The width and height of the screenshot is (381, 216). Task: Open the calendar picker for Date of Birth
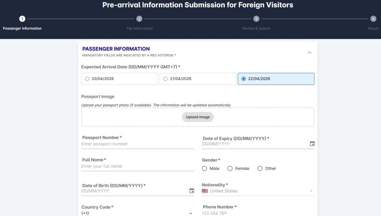point(191,190)
